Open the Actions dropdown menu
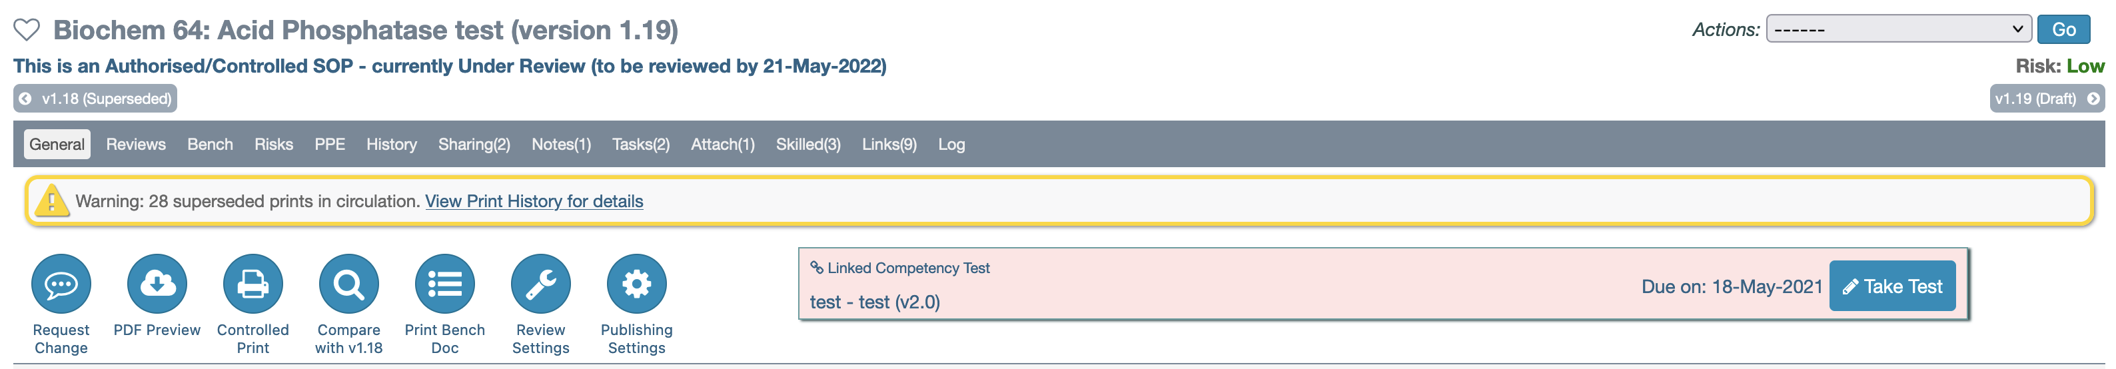This screenshot has width=2116, height=369. 1898,29
